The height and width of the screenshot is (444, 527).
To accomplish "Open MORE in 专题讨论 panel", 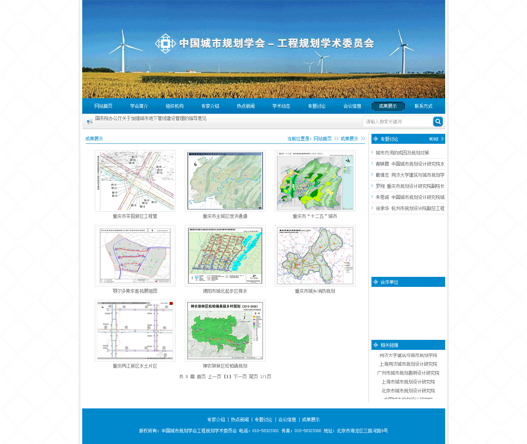I will (x=436, y=139).
